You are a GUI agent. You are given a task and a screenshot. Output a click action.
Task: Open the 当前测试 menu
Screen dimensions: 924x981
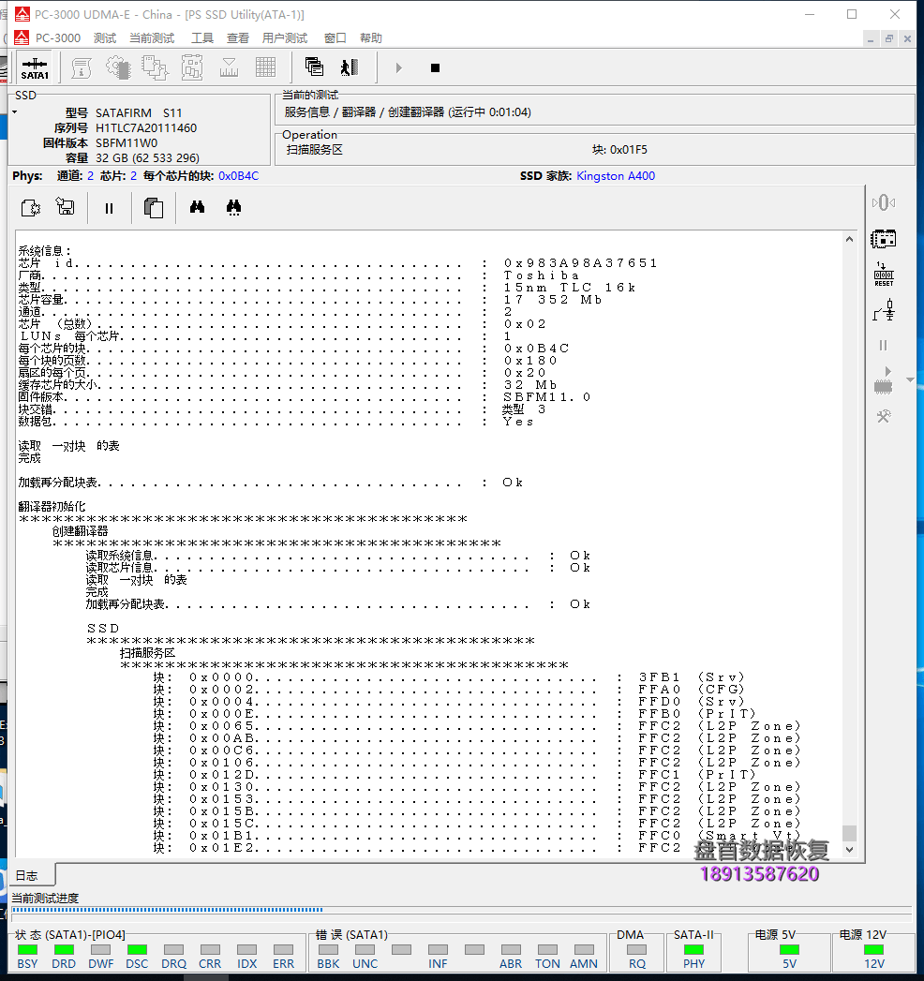pos(152,38)
